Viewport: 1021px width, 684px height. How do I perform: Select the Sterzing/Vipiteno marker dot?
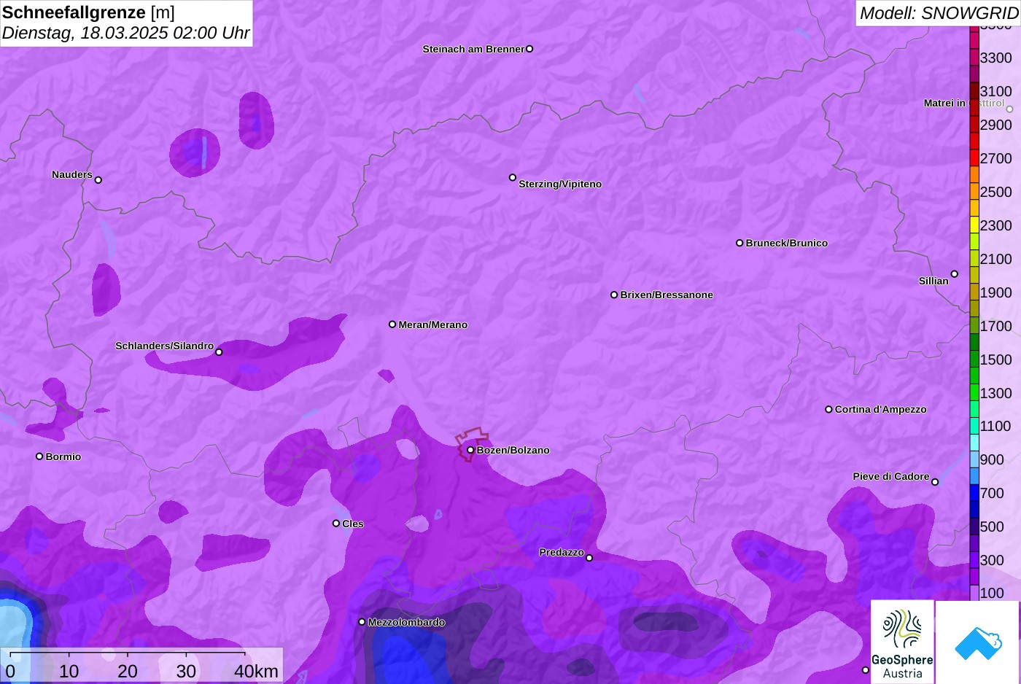pos(513,177)
